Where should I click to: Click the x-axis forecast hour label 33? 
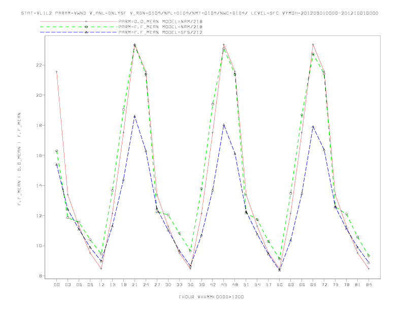(x=179, y=285)
